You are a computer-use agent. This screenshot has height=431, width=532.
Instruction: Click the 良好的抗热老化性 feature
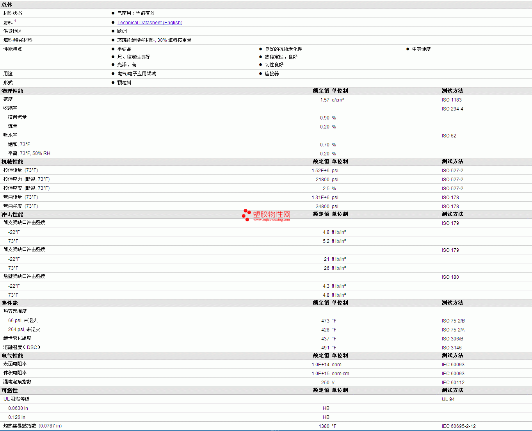coord(284,49)
